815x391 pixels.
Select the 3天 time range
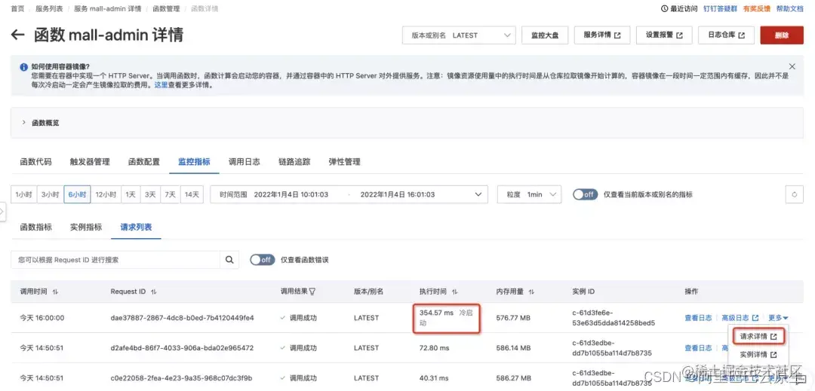coord(150,194)
